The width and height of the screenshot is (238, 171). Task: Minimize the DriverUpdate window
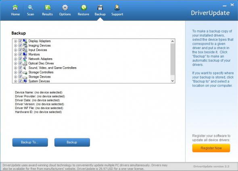point(225,6)
